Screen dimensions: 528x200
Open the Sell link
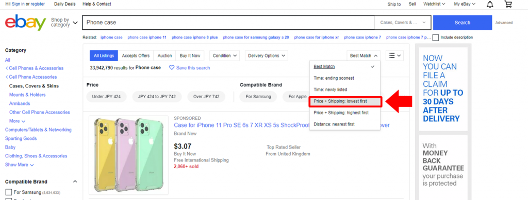click(412, 4)
